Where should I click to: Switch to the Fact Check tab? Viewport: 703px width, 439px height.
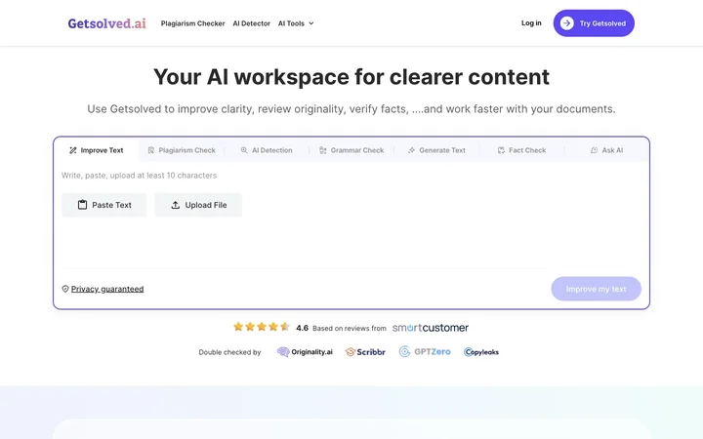click(521, 150)
